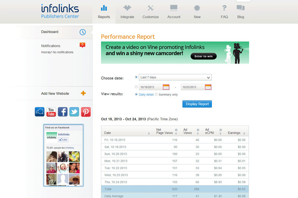This screenshot has width=298, height=198.
Task: Open the Infolinks Facebook page link
Action: [x=64, y=134]
